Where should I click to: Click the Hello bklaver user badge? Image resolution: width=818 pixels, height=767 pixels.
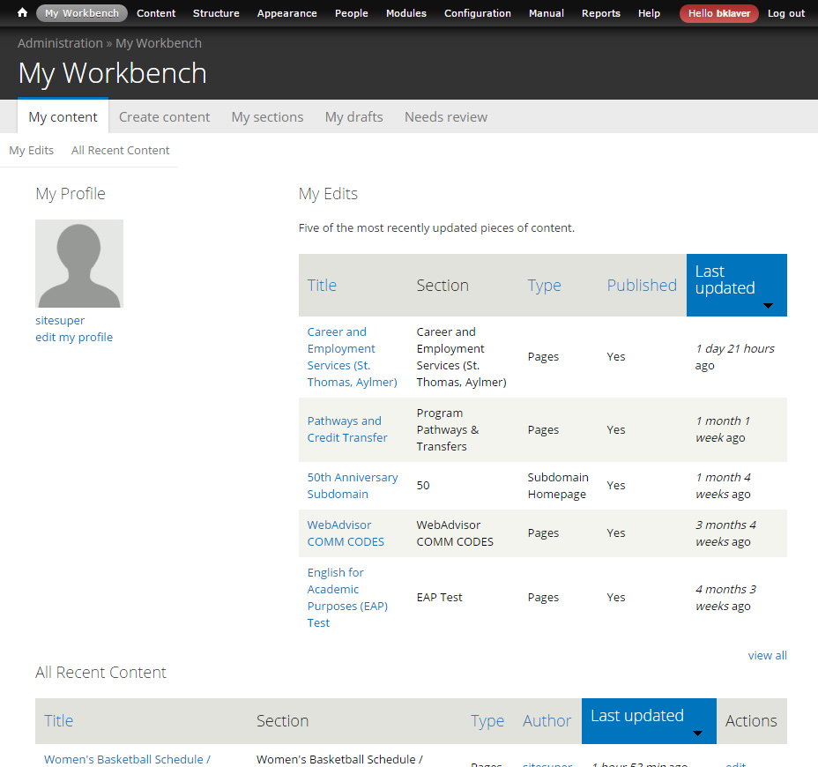[x=718, y=13]
